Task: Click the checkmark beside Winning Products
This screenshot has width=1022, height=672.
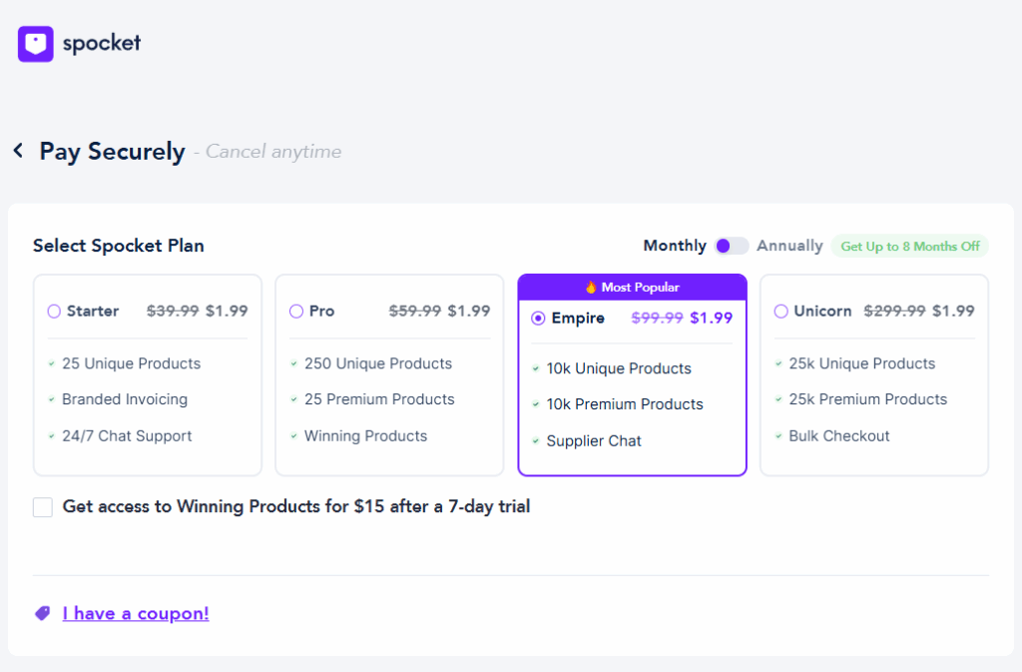Action: point(294,436)
